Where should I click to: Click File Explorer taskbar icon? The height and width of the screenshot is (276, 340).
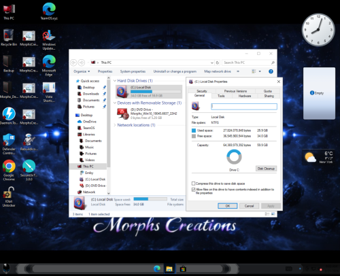tap(169, 269)
